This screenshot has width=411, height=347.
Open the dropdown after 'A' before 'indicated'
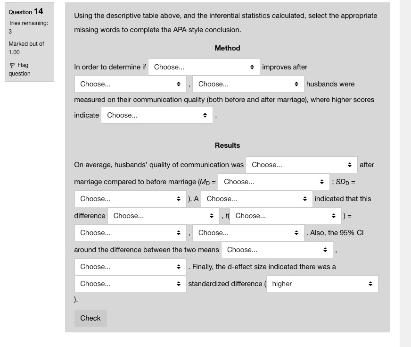257,198
